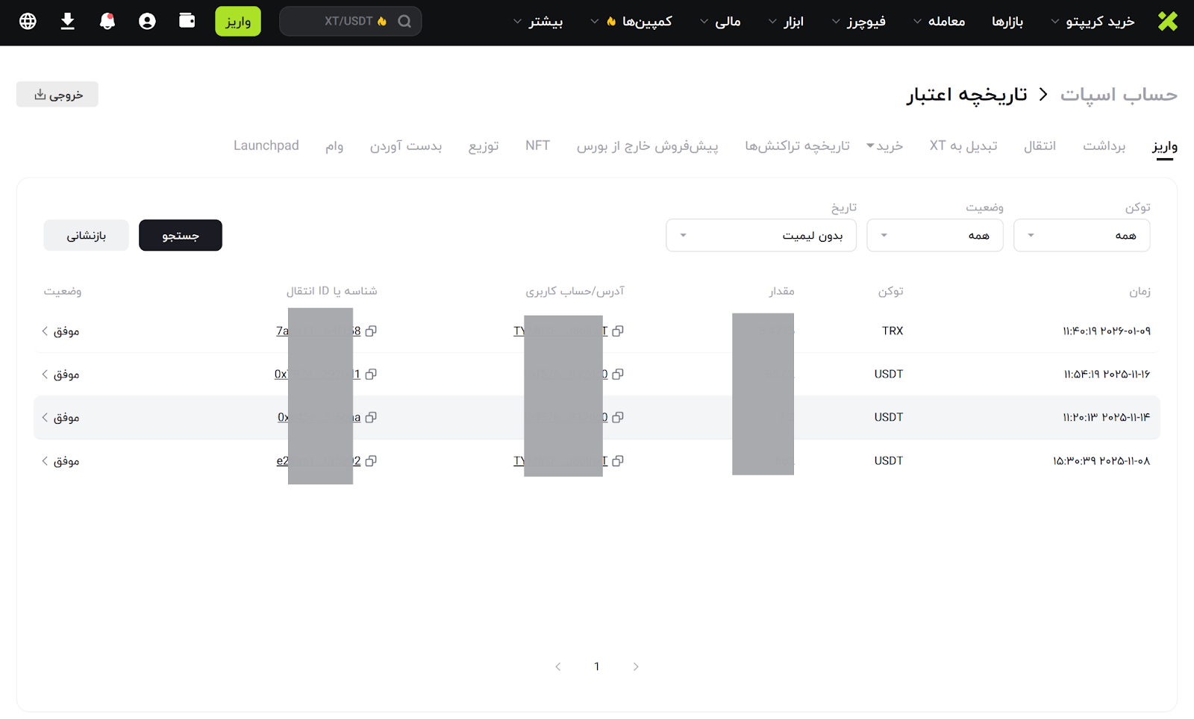Open the وضعیت filter dropdown
Viewport: 1194px width, 720px height.
point(934,236)
